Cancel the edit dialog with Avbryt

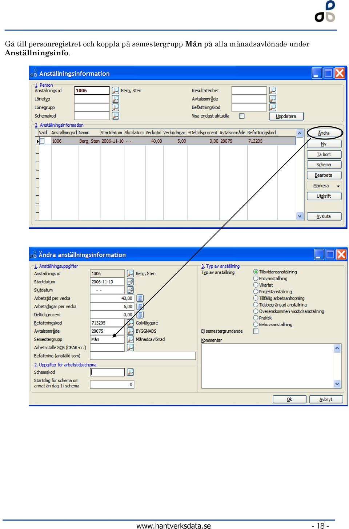pos(326,399)
